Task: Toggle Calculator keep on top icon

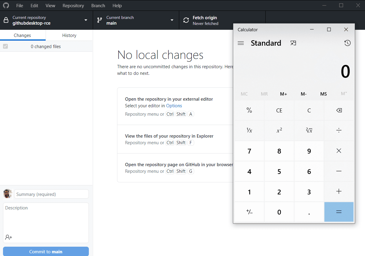Action: coord(293,43)
